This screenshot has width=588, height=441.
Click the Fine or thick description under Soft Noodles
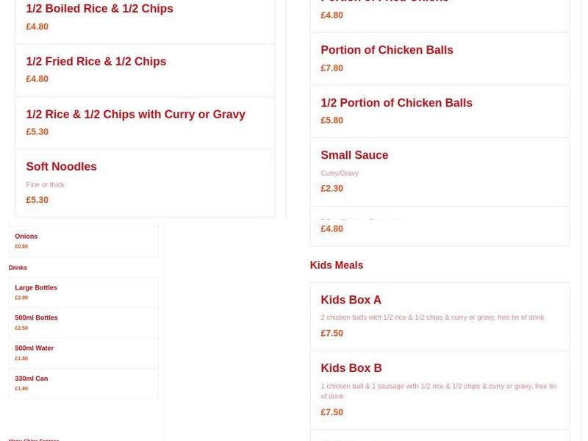click(x=45, y=184)
